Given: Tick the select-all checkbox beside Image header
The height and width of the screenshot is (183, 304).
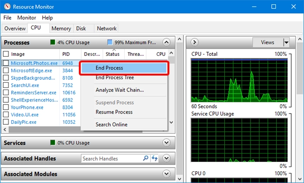Looking at the screenshot, I should pyautogui.click(x=6, y=54).
